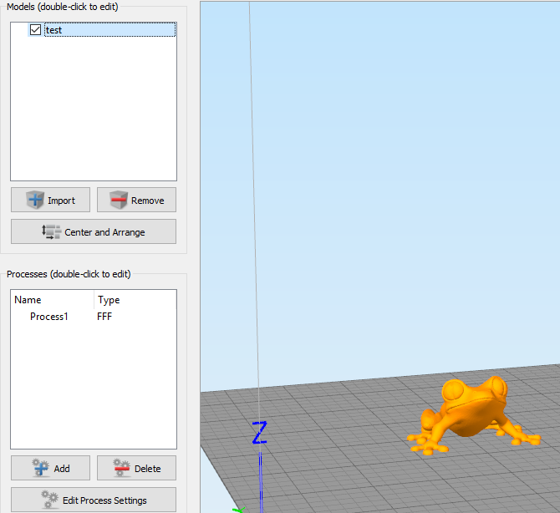
Task: Select the Process1 entry
Action: [x=49, y=317]
